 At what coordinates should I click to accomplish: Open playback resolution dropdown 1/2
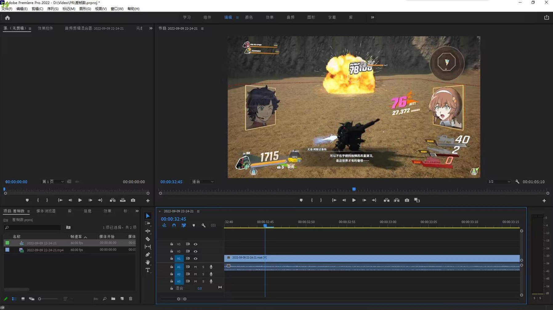coord(499,182)
